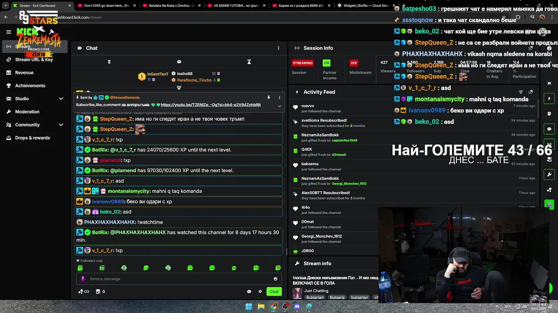Click tosho88 on gift leaderboard
Screen dimensions: 558x313
[185, 74]
